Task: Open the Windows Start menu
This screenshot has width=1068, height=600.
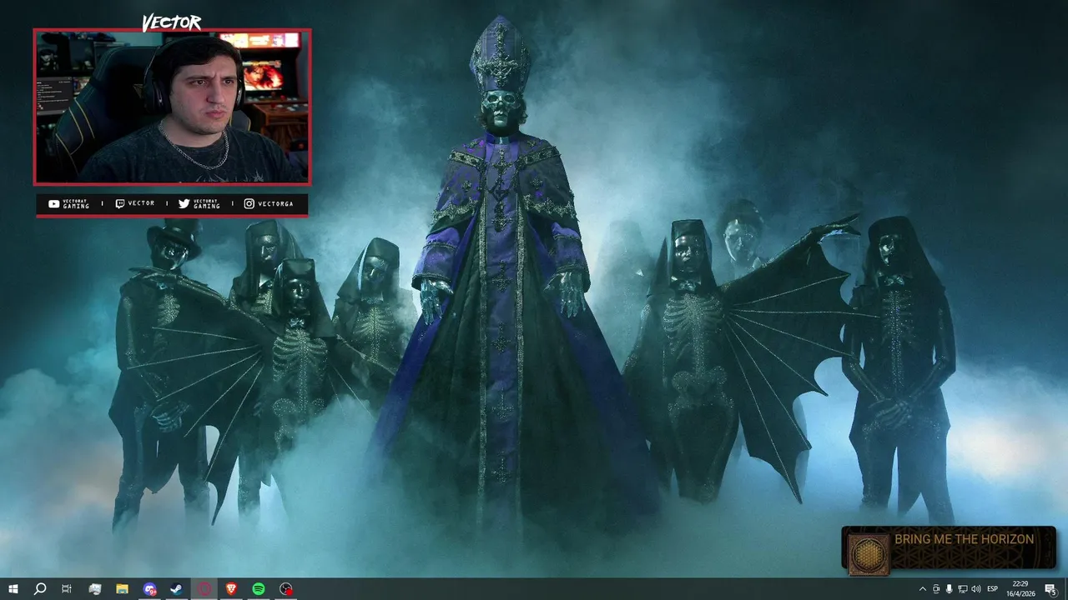Action: [13, 589]
